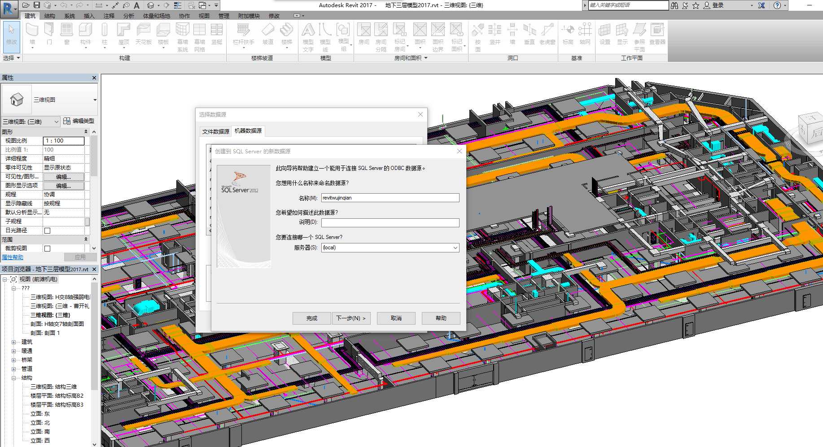
Task: Select the 标高 (Level) datum tool
Action: point(568,35)
